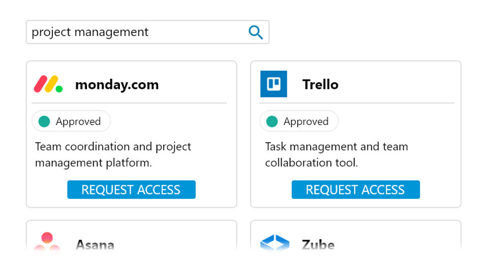Click the monday.com logo icon

coord(48,84)
